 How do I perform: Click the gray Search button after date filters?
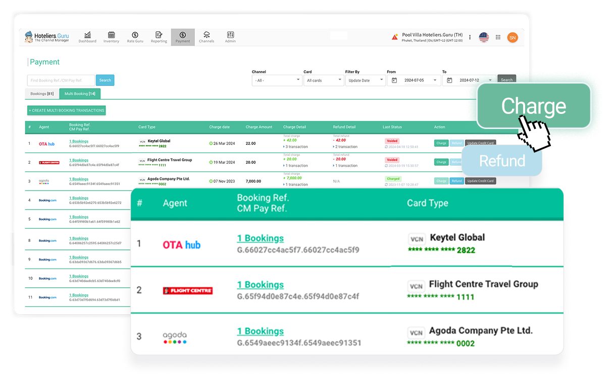507,80
